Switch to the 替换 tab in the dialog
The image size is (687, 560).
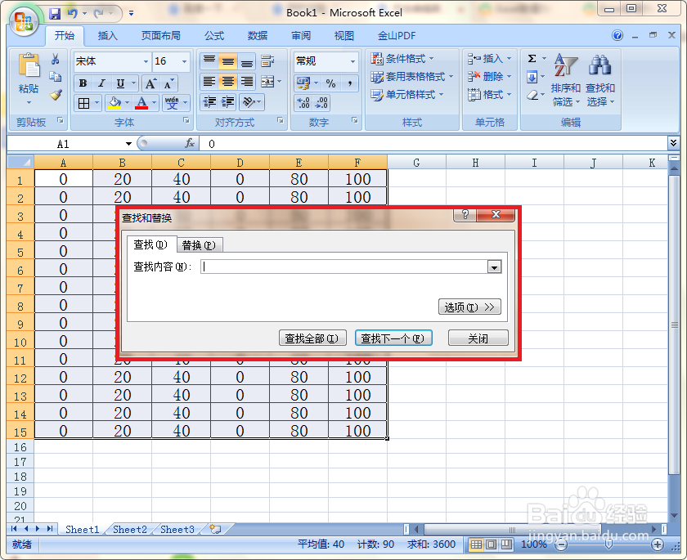(x=200, y=244)
